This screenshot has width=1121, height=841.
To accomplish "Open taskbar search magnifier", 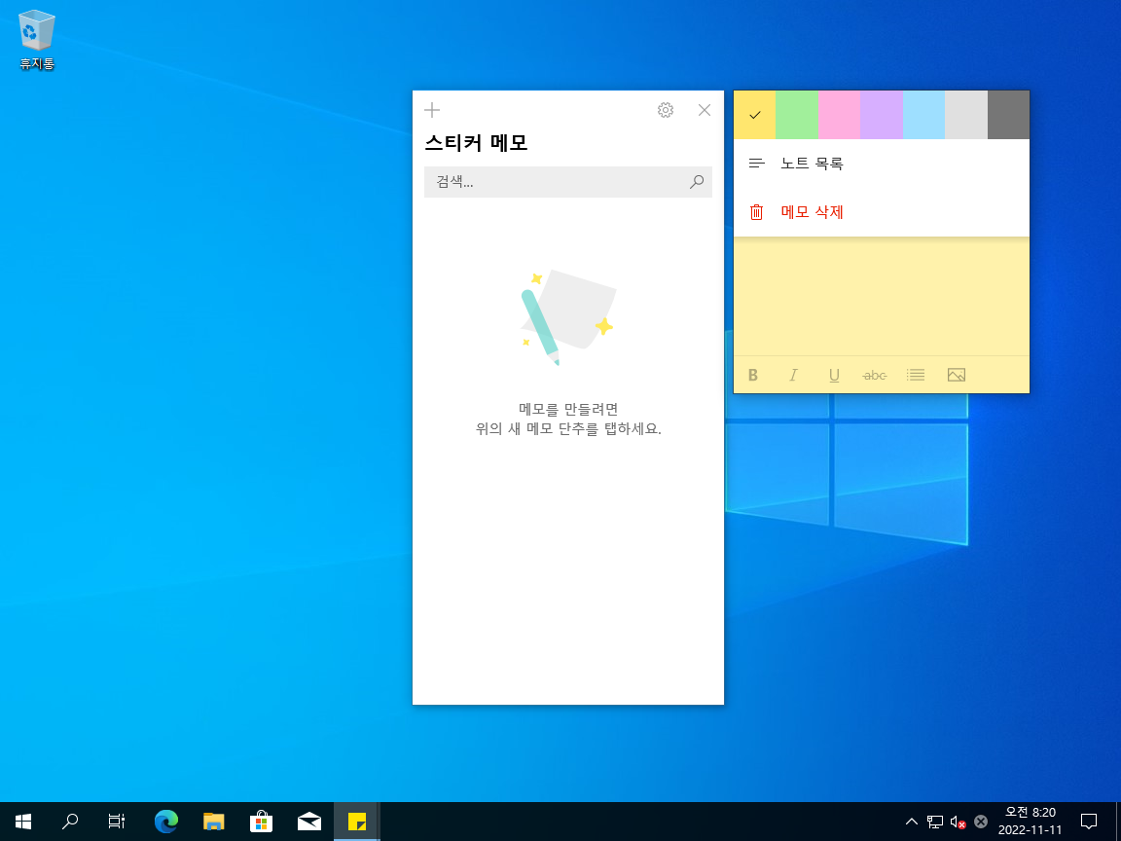I will 69,822.
